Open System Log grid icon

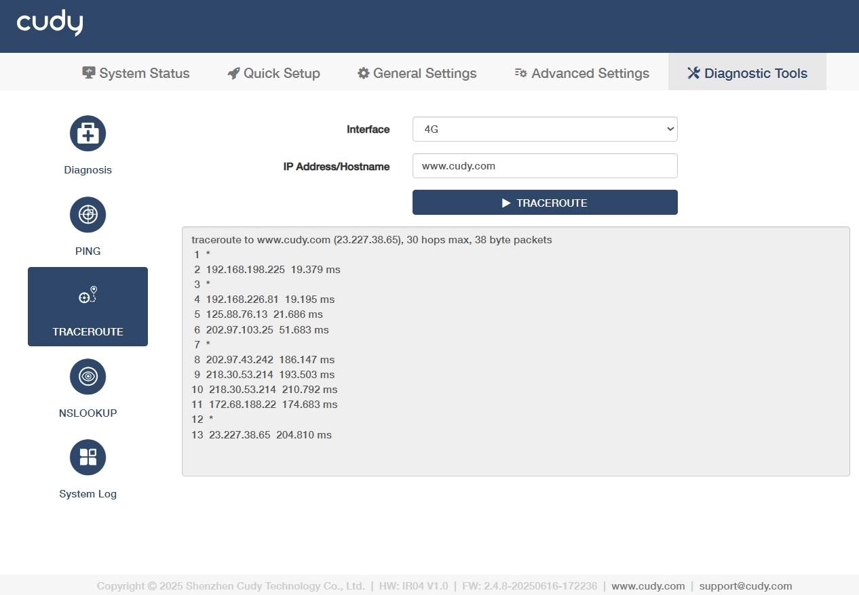pos(88,457)
